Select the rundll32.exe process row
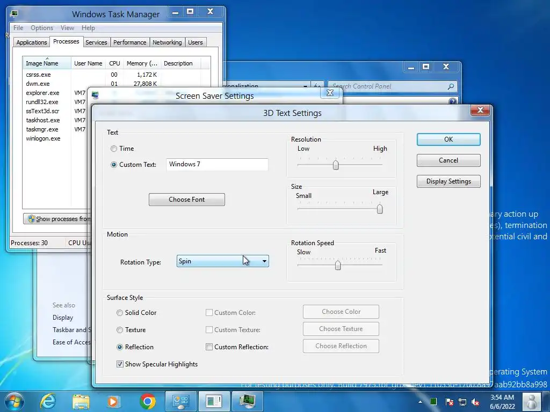Screen dimensions: 550x412 pos(55,102)
